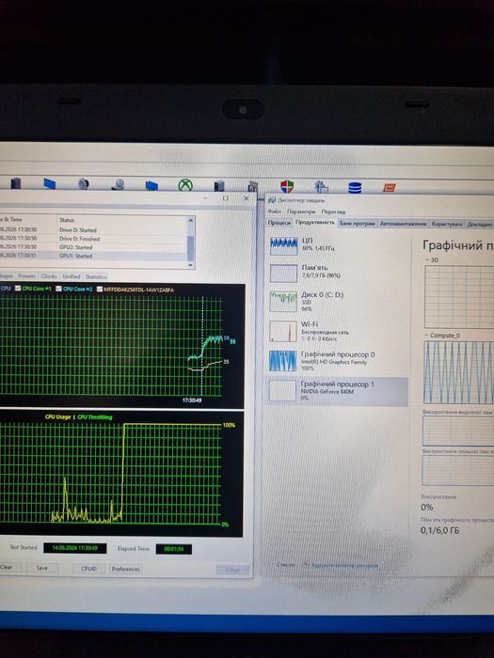Click the log list scrollbar thumb

point(191,248)
